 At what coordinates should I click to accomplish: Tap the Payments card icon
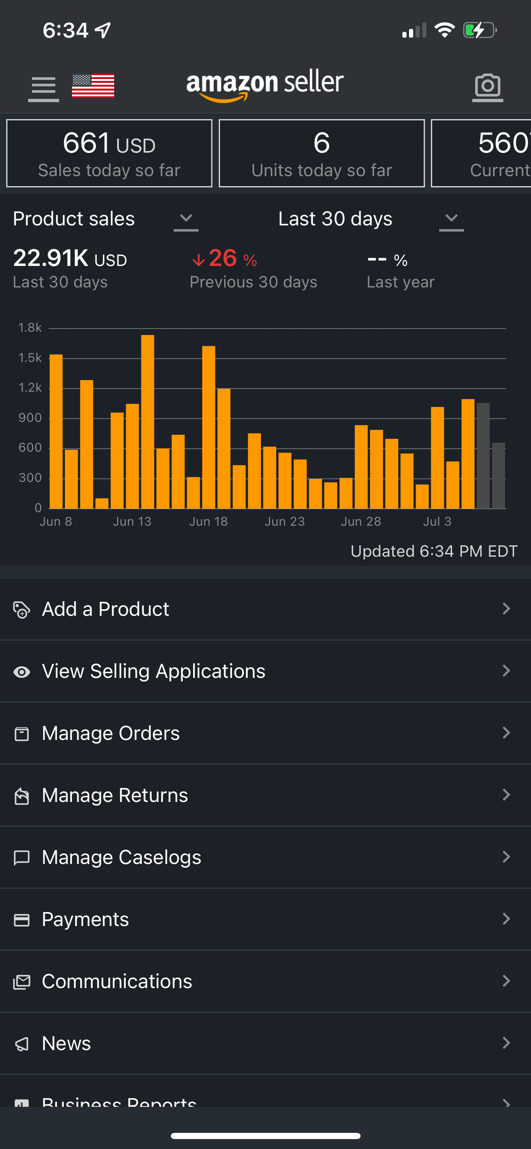point(22,920)
